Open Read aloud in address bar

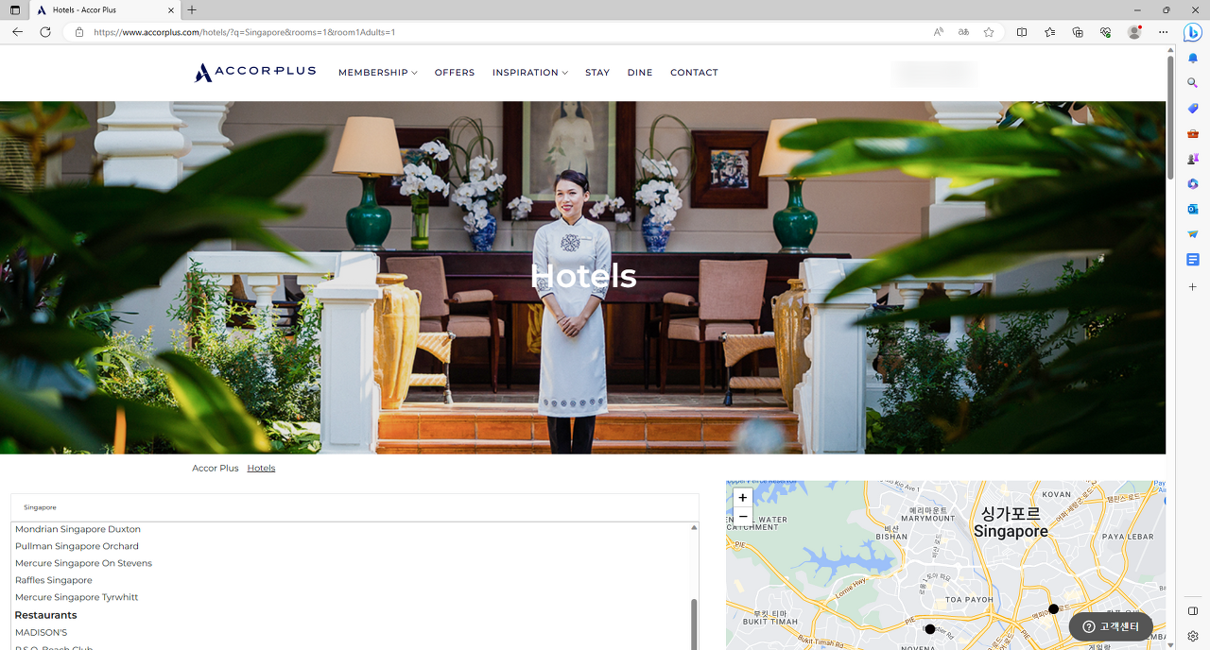pos(939,32)
